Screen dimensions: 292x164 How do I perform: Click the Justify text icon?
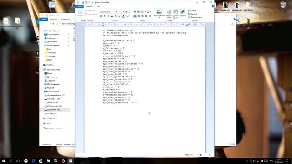[x=146, y=16]
